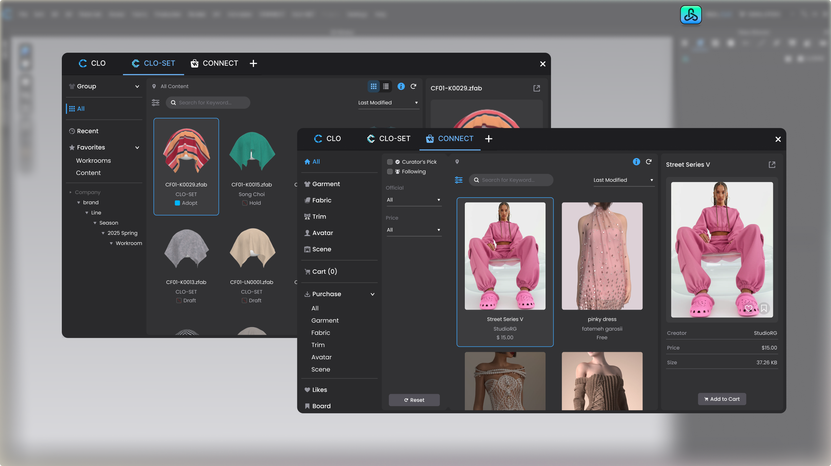Enable Following checkbox
This screenshot has width=831, height=466.
[390, 172]
